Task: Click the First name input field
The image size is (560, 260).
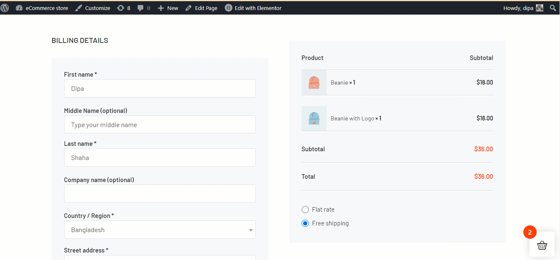Action: (160, 88)
